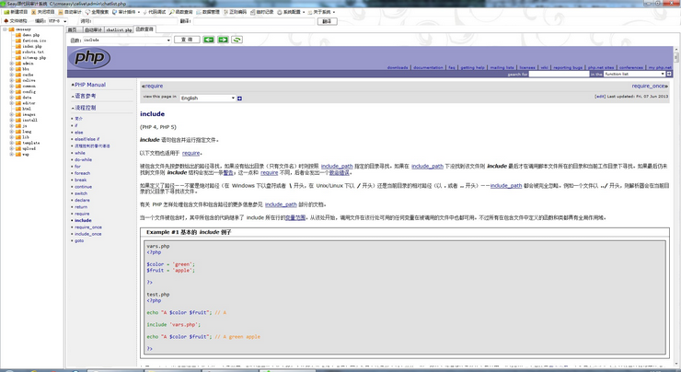Select the 函数查询 tab
Image resolution: width=681 pixels, height=372 pixels.
(x=144, y=29)
